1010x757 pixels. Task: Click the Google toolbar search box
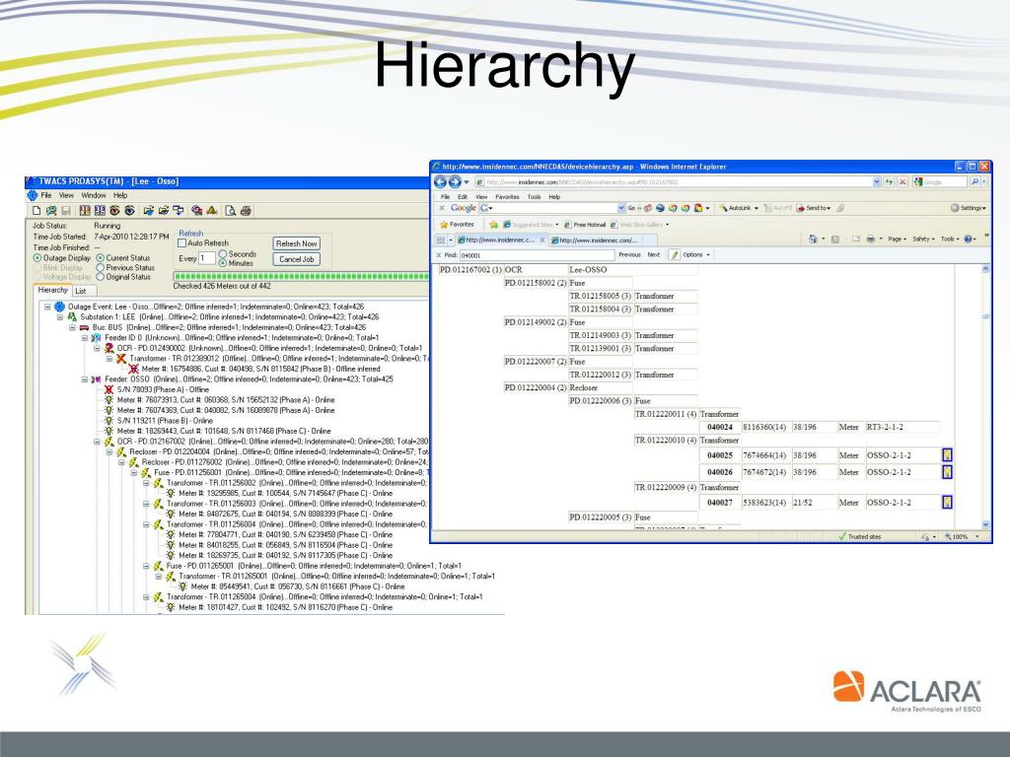pos(552,208)
